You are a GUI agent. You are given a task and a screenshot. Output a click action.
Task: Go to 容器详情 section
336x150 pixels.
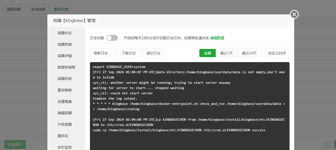65,56
